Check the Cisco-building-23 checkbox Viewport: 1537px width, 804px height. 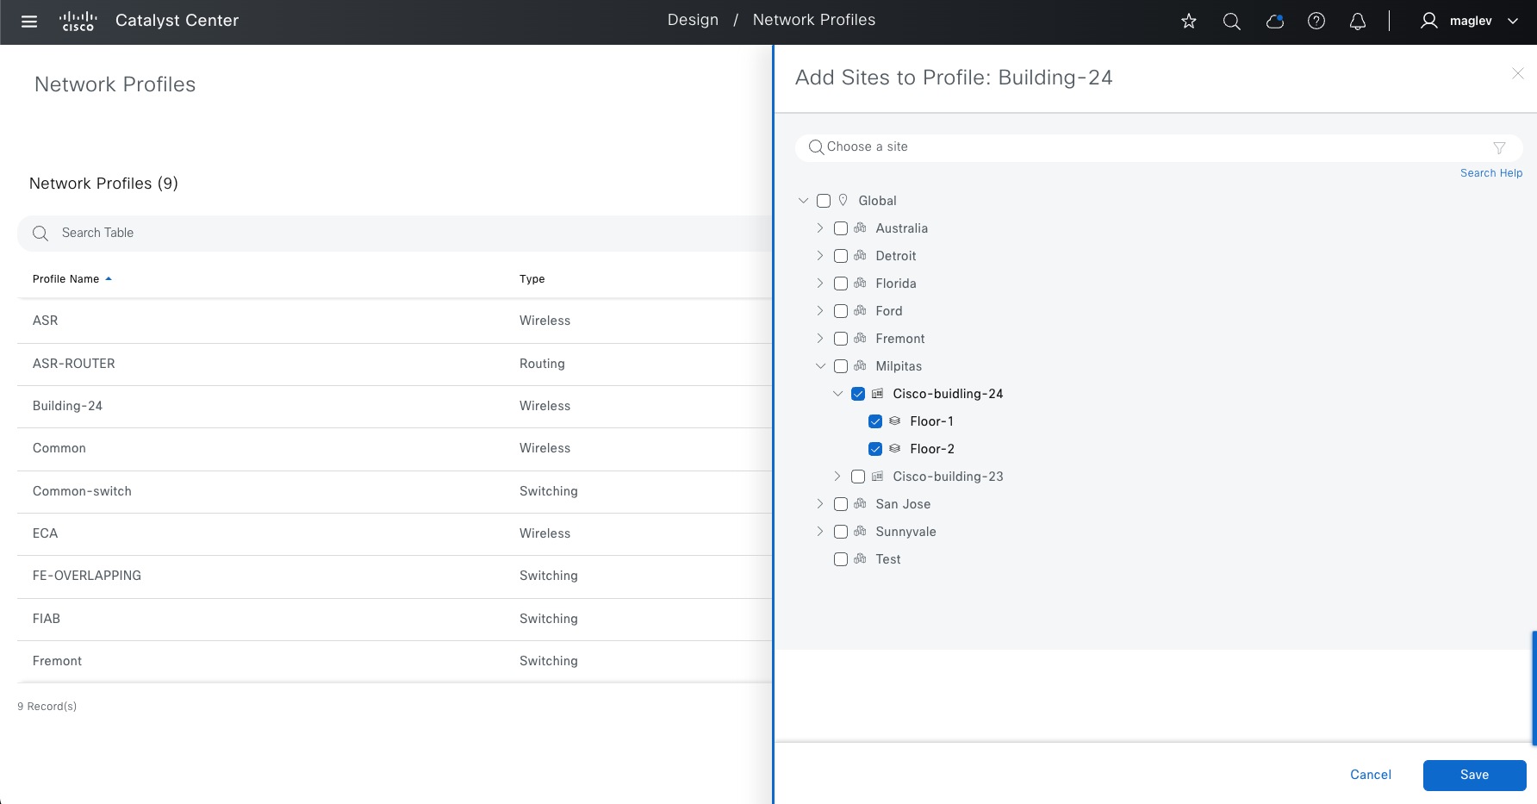click(x=858, y=477)
